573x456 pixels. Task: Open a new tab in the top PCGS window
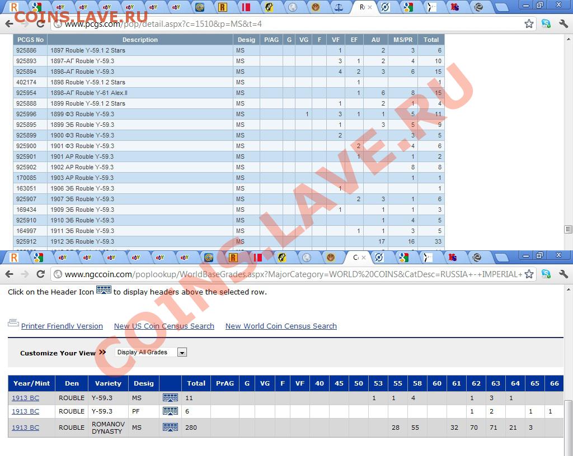(x=501, y=7)
